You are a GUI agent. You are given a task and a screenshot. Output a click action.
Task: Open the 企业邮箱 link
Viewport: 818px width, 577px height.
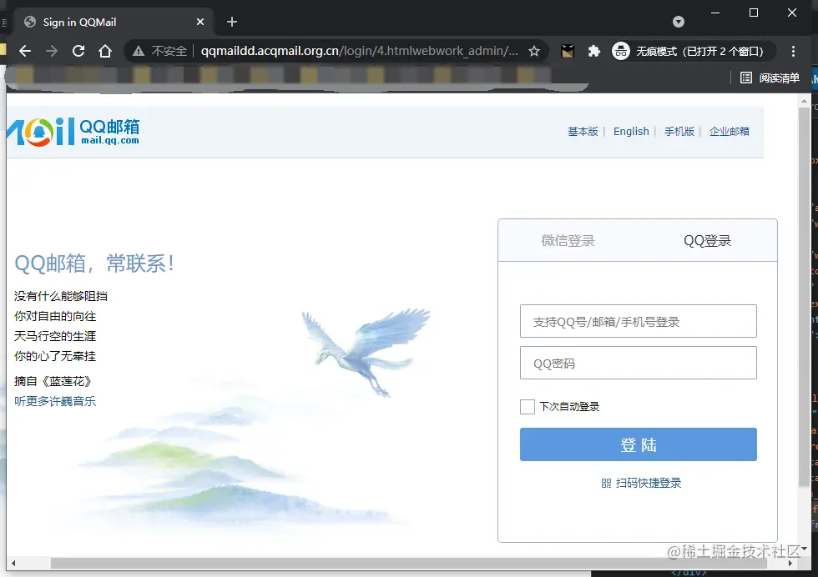click(x=730, y=132)
